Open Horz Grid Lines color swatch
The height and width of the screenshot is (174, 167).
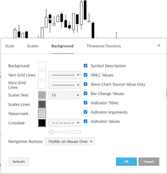coord(42,85)
